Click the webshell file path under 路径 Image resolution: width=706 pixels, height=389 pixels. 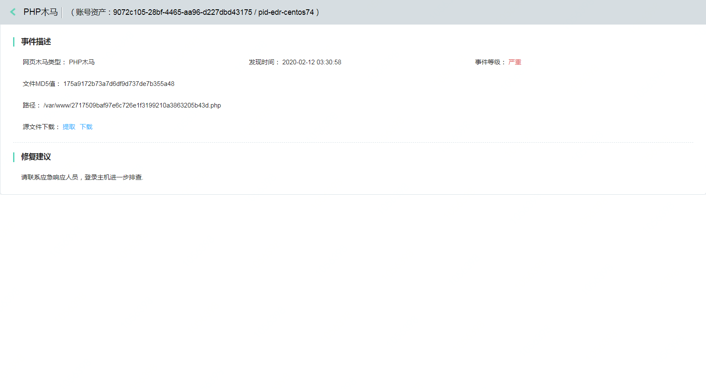point(132,105)
